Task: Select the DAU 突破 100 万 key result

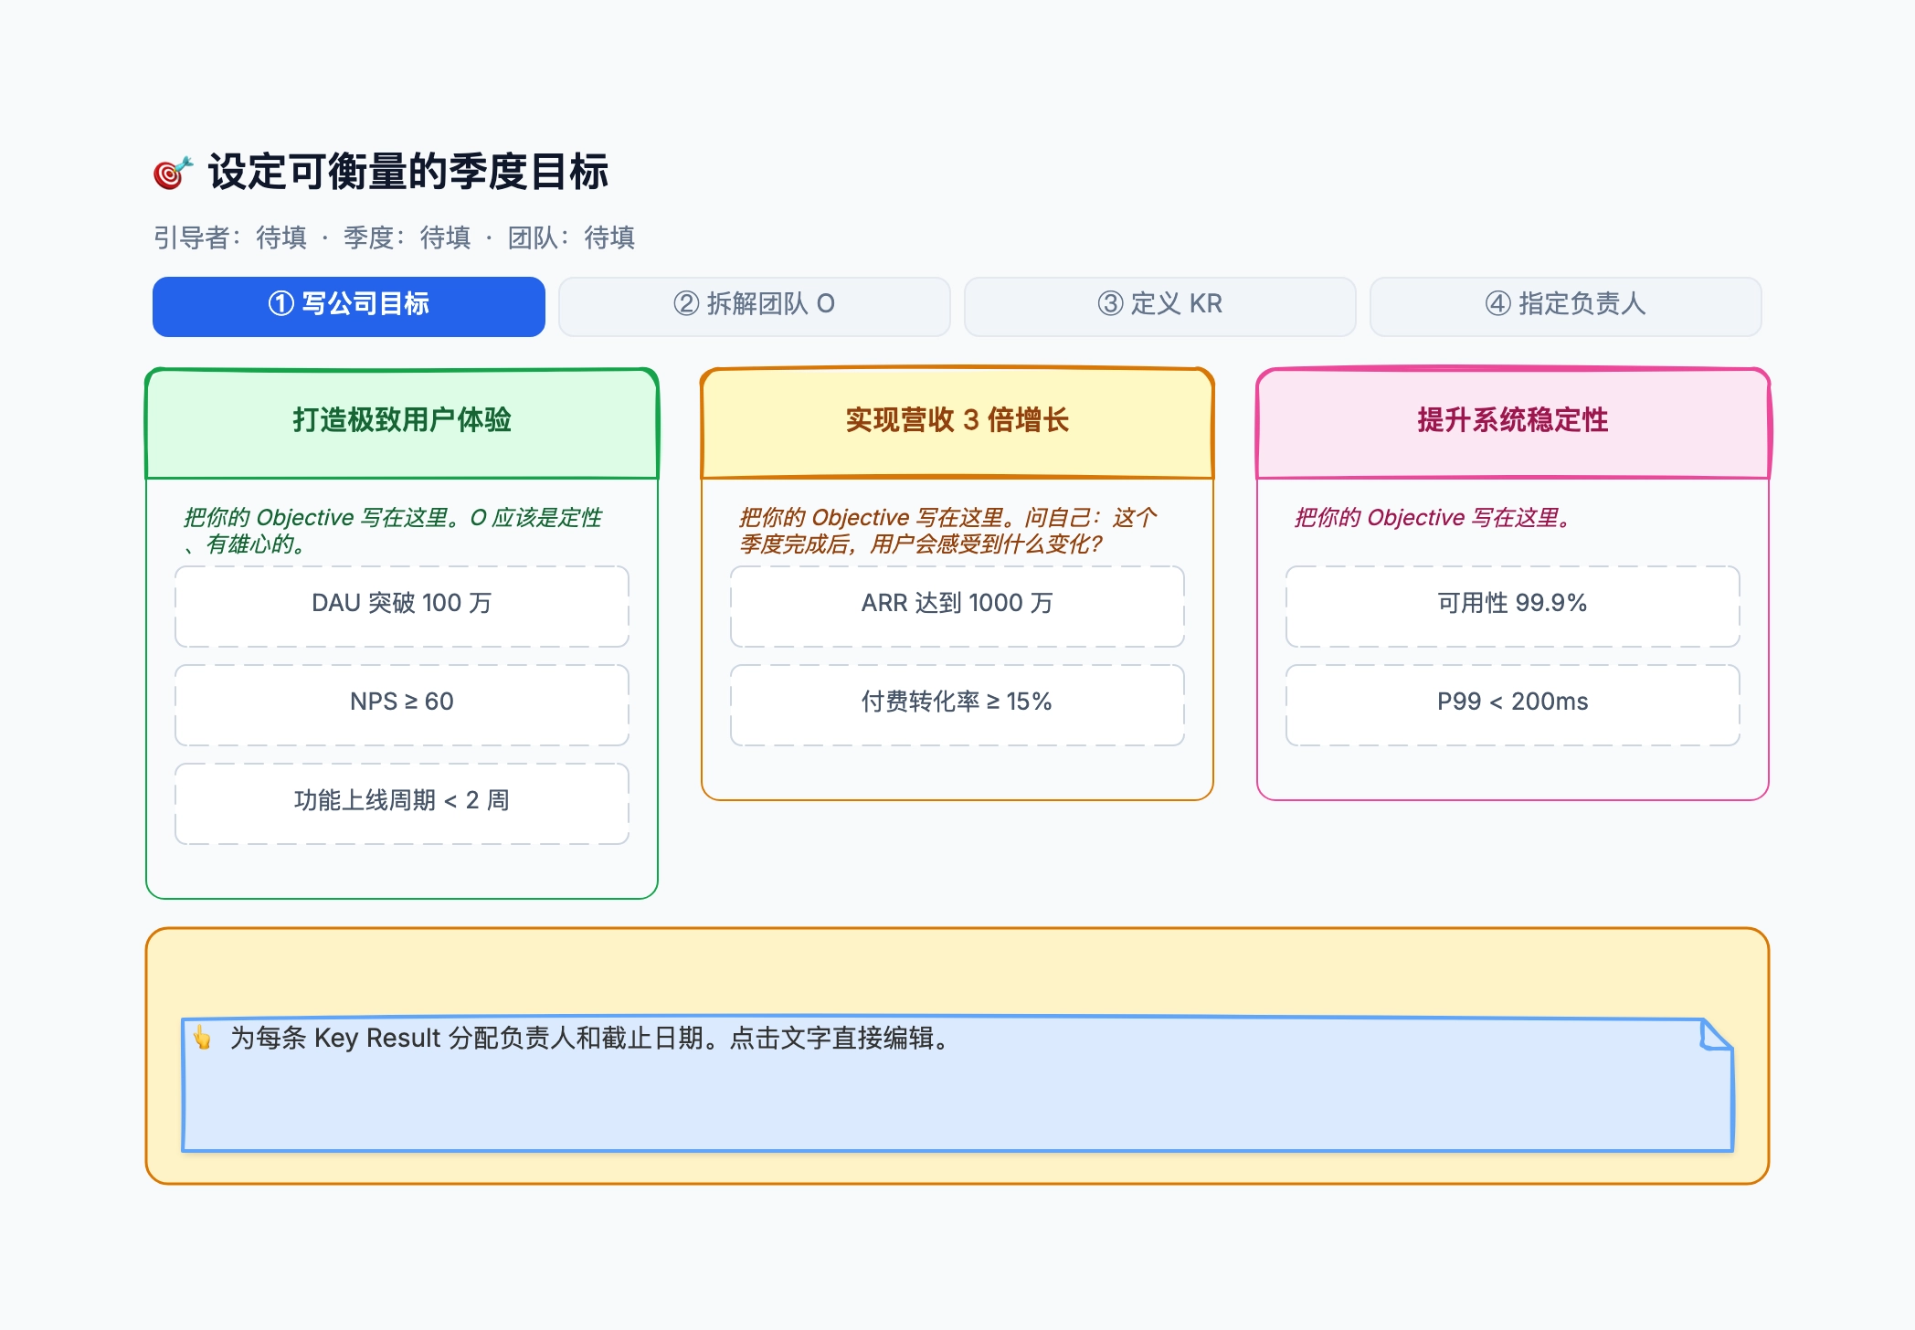Action: click(x=402, y=607)
